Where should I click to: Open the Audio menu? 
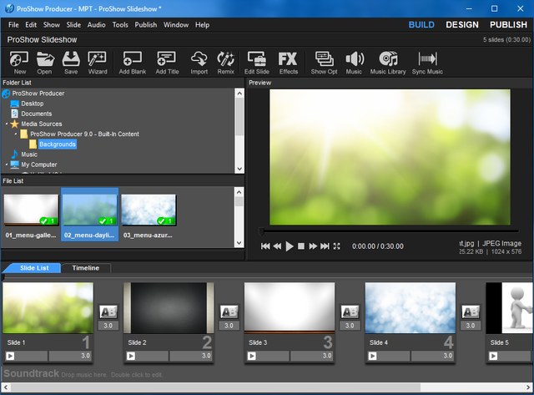(x=96, y=25)
